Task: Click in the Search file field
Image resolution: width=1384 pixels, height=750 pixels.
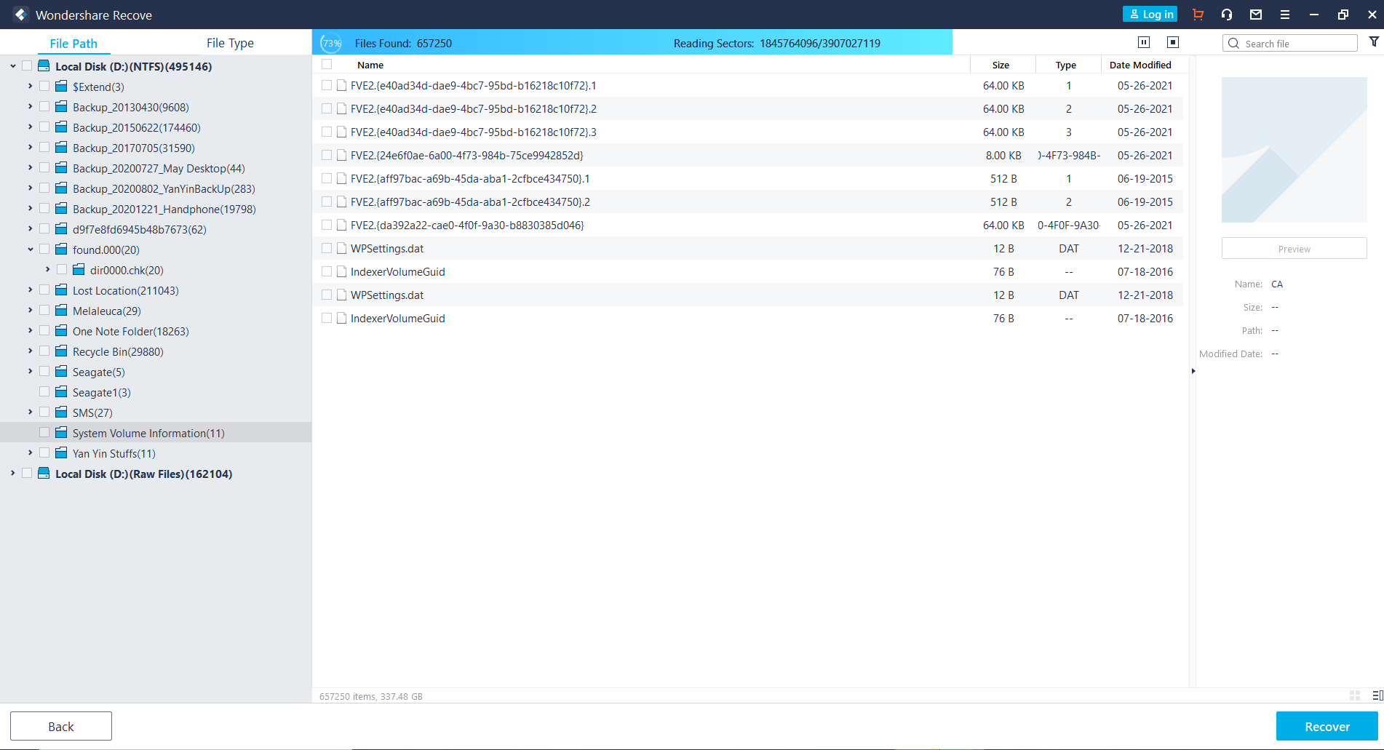Action: click(1289, 43)
